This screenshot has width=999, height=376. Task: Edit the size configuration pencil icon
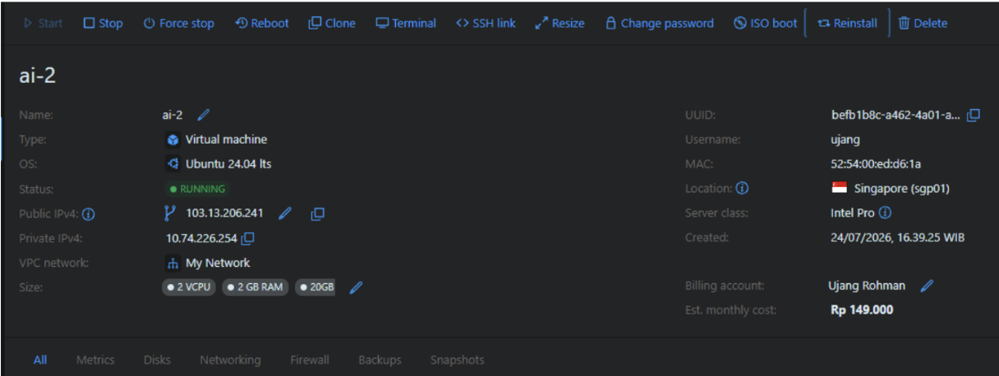click(x=356, y=287)
